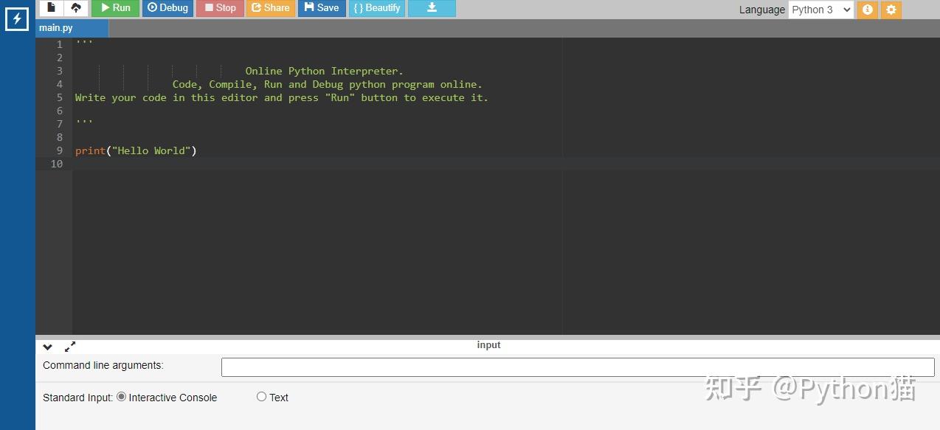Select Interactive Console standard input
The height and width of the screenshot is (430, 940).
(x=121, y=396)
